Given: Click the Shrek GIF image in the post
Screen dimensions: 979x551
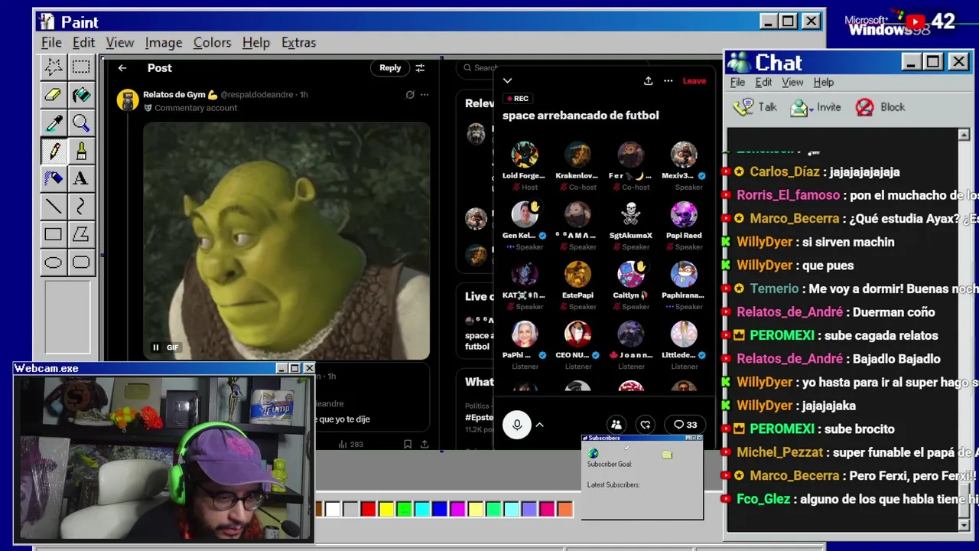Looking at the screenshot, I should click(287, 240).
